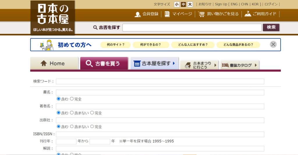
Task: Select largest font size 大
Action: [x=190, y=4]
